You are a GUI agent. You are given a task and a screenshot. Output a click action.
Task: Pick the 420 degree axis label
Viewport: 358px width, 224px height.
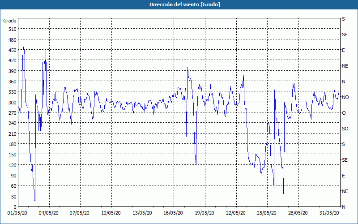point(13,60)
